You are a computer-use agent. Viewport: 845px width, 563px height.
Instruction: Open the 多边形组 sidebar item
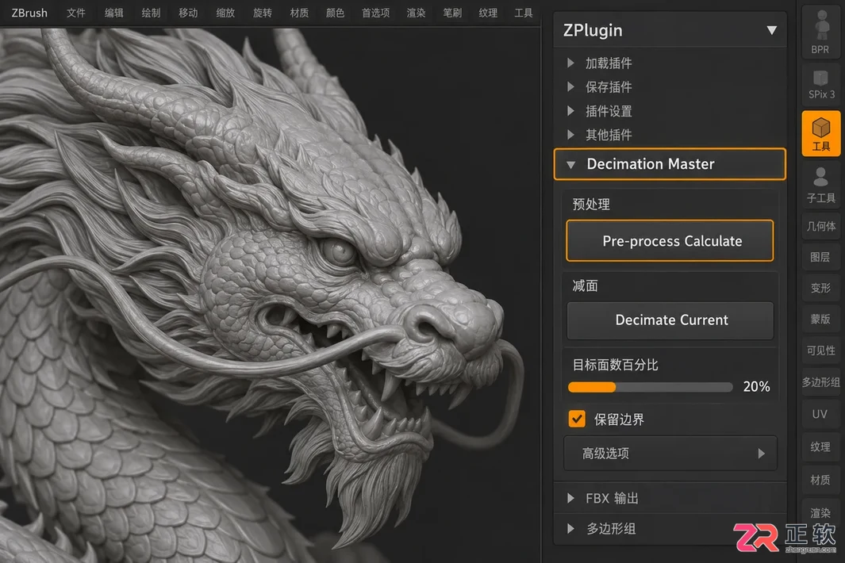pyautogui.click(x=820, y=382)
